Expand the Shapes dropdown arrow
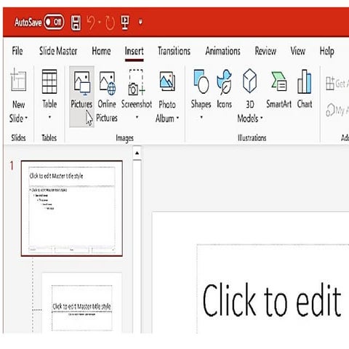This screenshot has height=349, width=349. [x=201, y=117]
